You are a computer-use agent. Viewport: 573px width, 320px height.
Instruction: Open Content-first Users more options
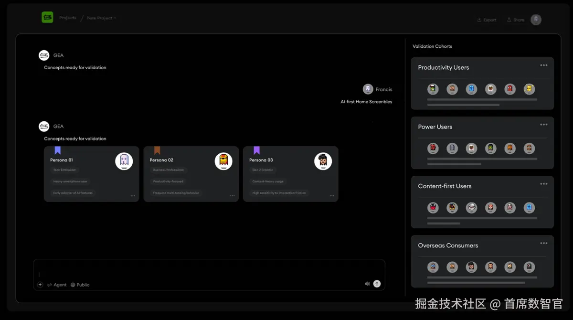tap(544, 184)
